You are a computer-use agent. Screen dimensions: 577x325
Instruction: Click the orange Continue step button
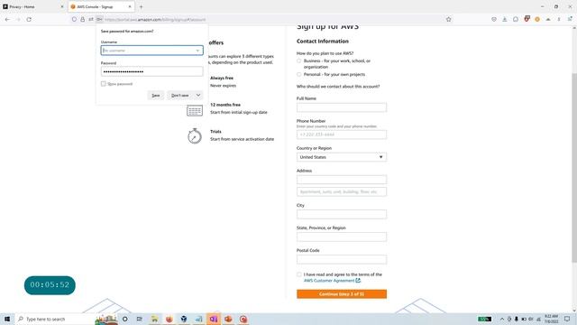click(x=342, y=293)
